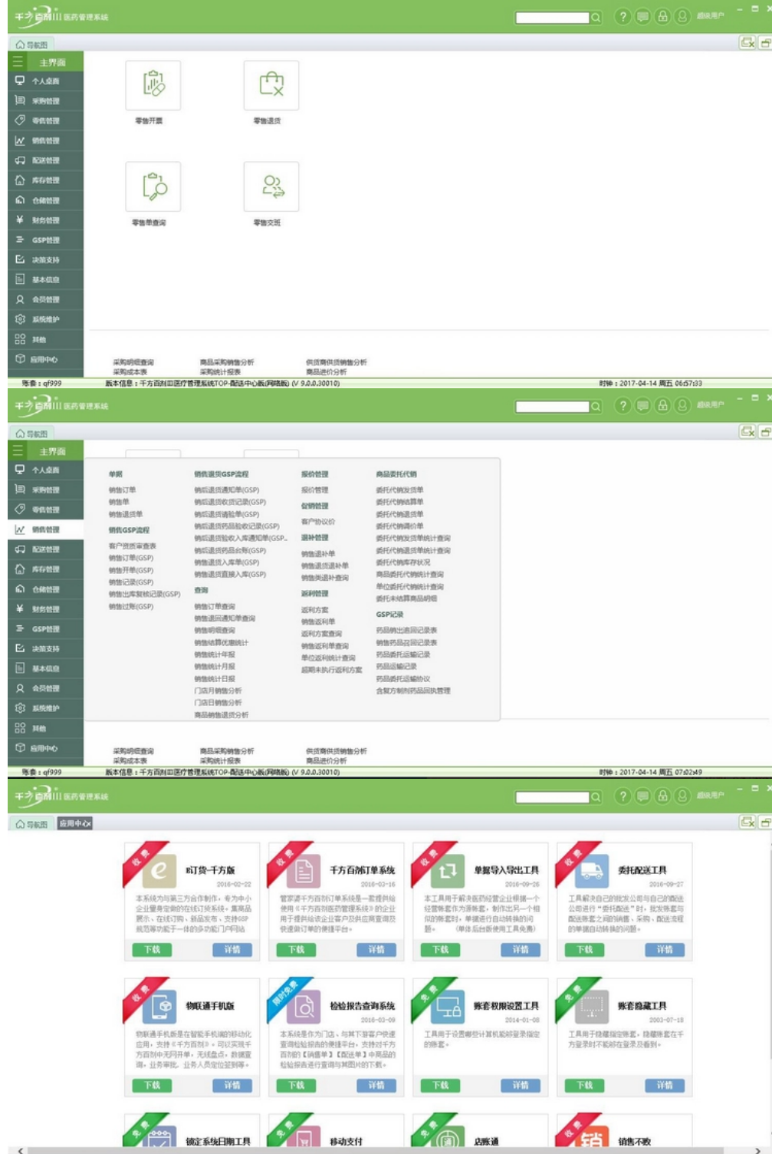Click the 千方百剂订单系统 app icon
Screen dimensions: 772x1154
point(303,871)
